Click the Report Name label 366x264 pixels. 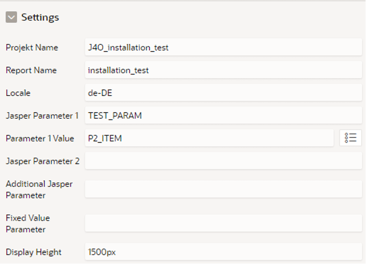[x=31, y=70]
